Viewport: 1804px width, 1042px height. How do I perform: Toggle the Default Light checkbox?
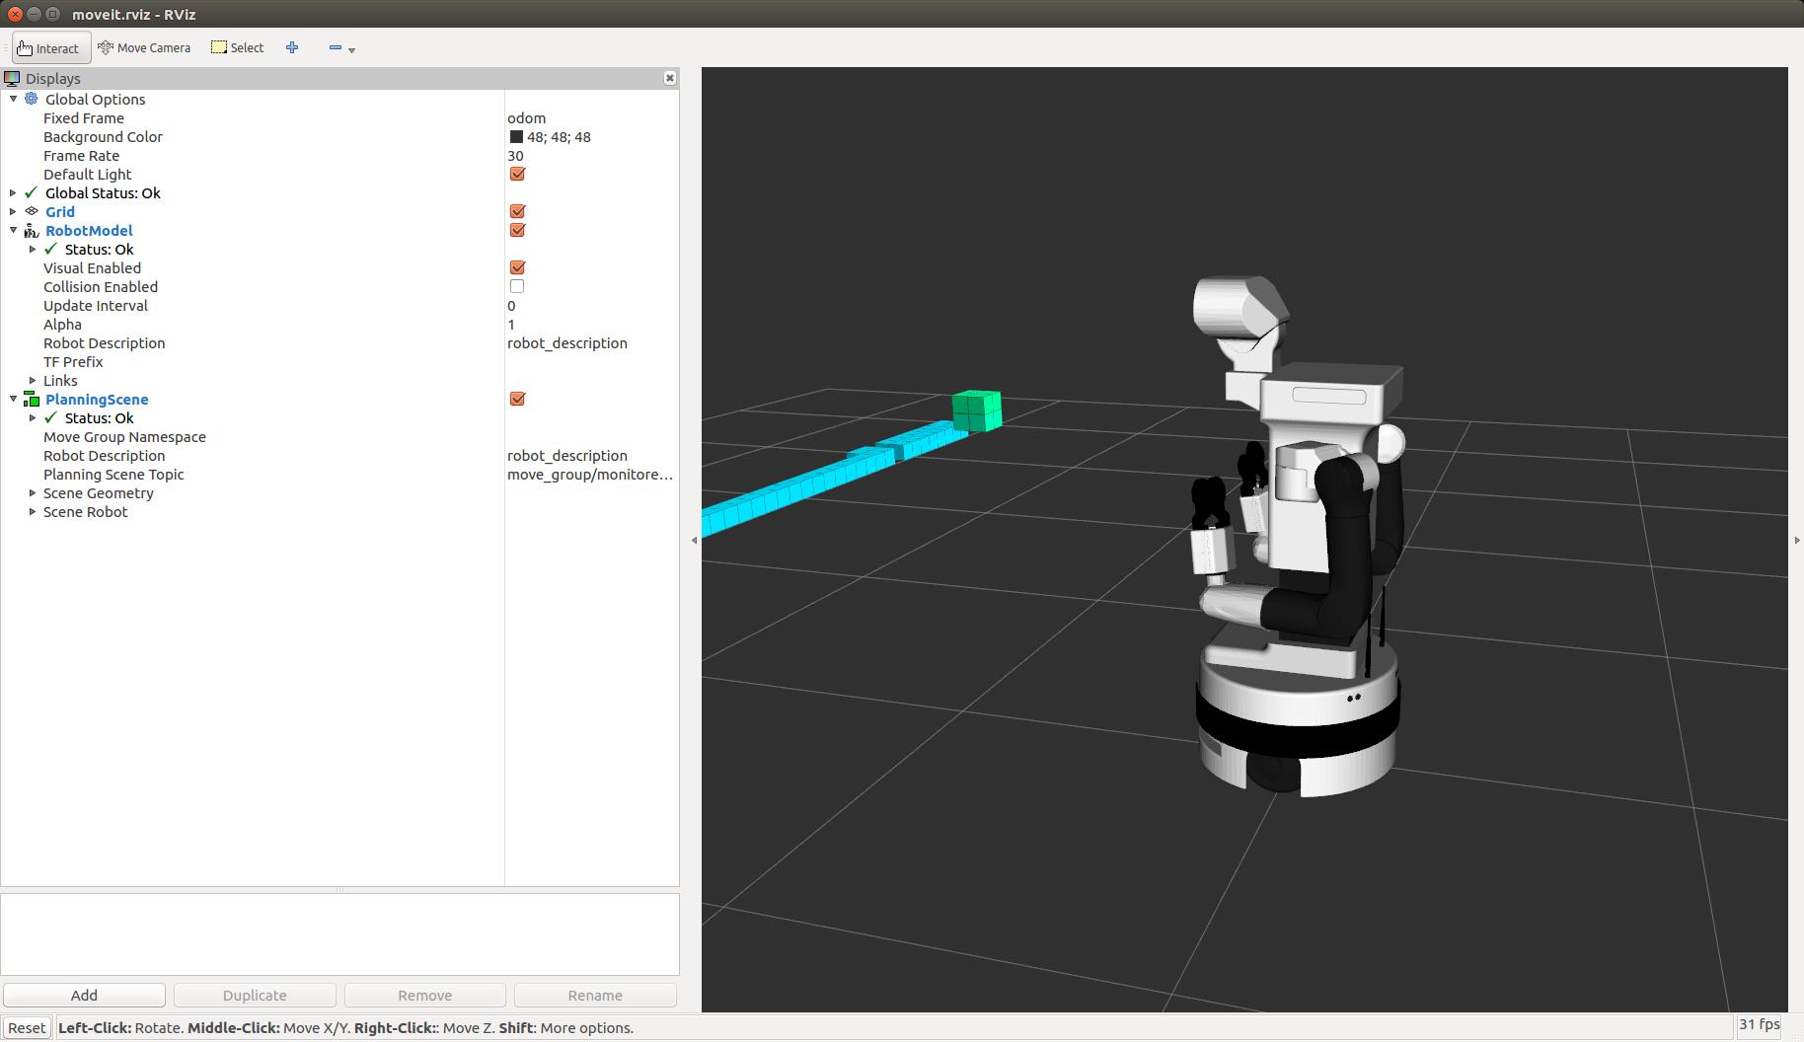click(517, 174)
